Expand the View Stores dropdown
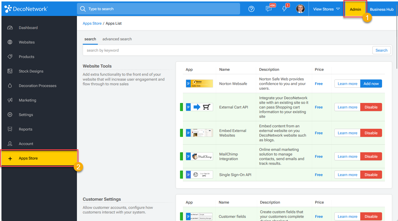Image resolution: width=398 pixels, height=221 pixels. pyautogui.click(x=326, y=9)
